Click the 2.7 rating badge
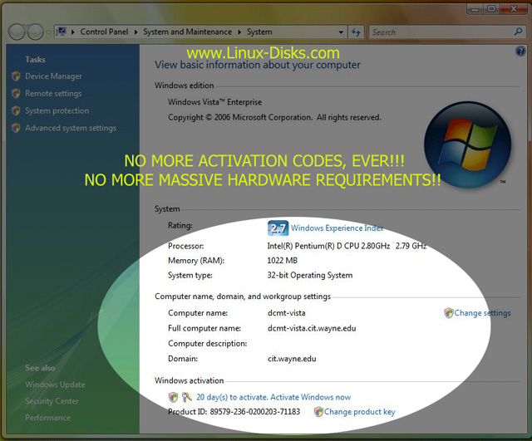532x441 pixels. tap(278, 228)
